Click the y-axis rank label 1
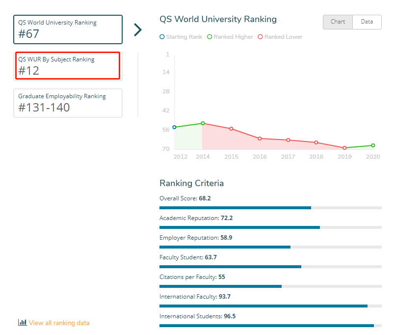 tap(168, 55)
